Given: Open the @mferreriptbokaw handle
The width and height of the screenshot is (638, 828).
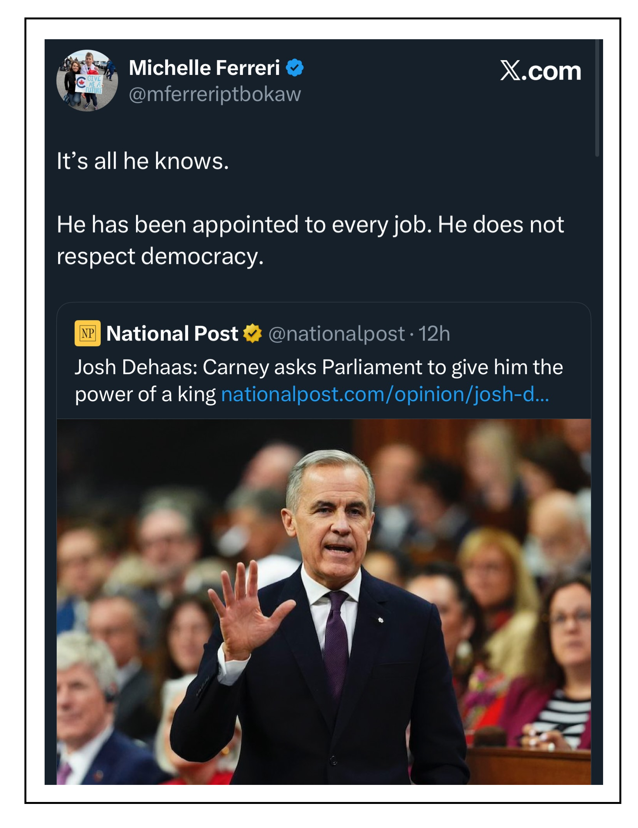Looking at the screenshot, I should tap(215, 94).
